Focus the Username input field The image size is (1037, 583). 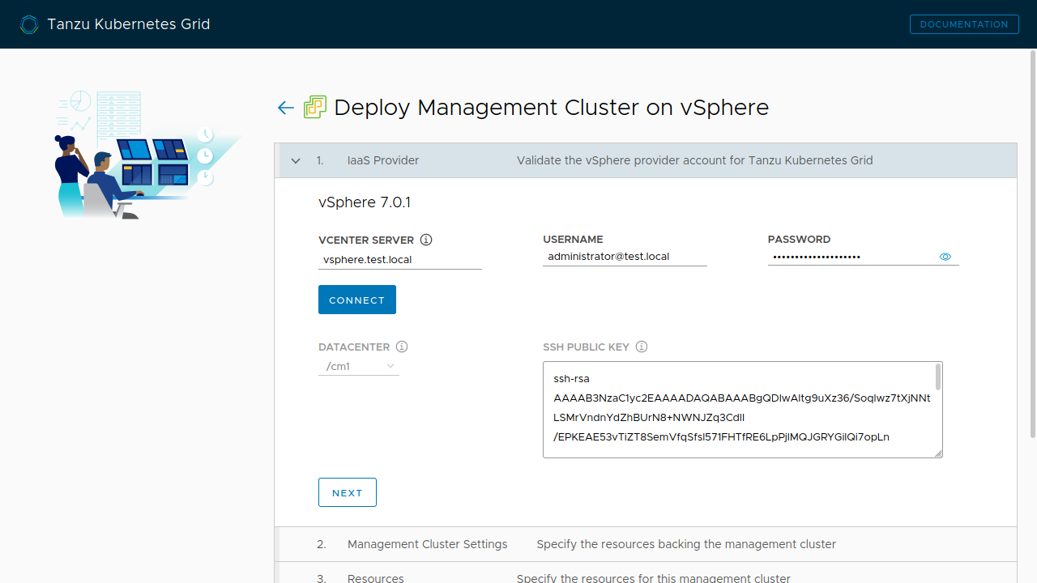coord(625,257)
